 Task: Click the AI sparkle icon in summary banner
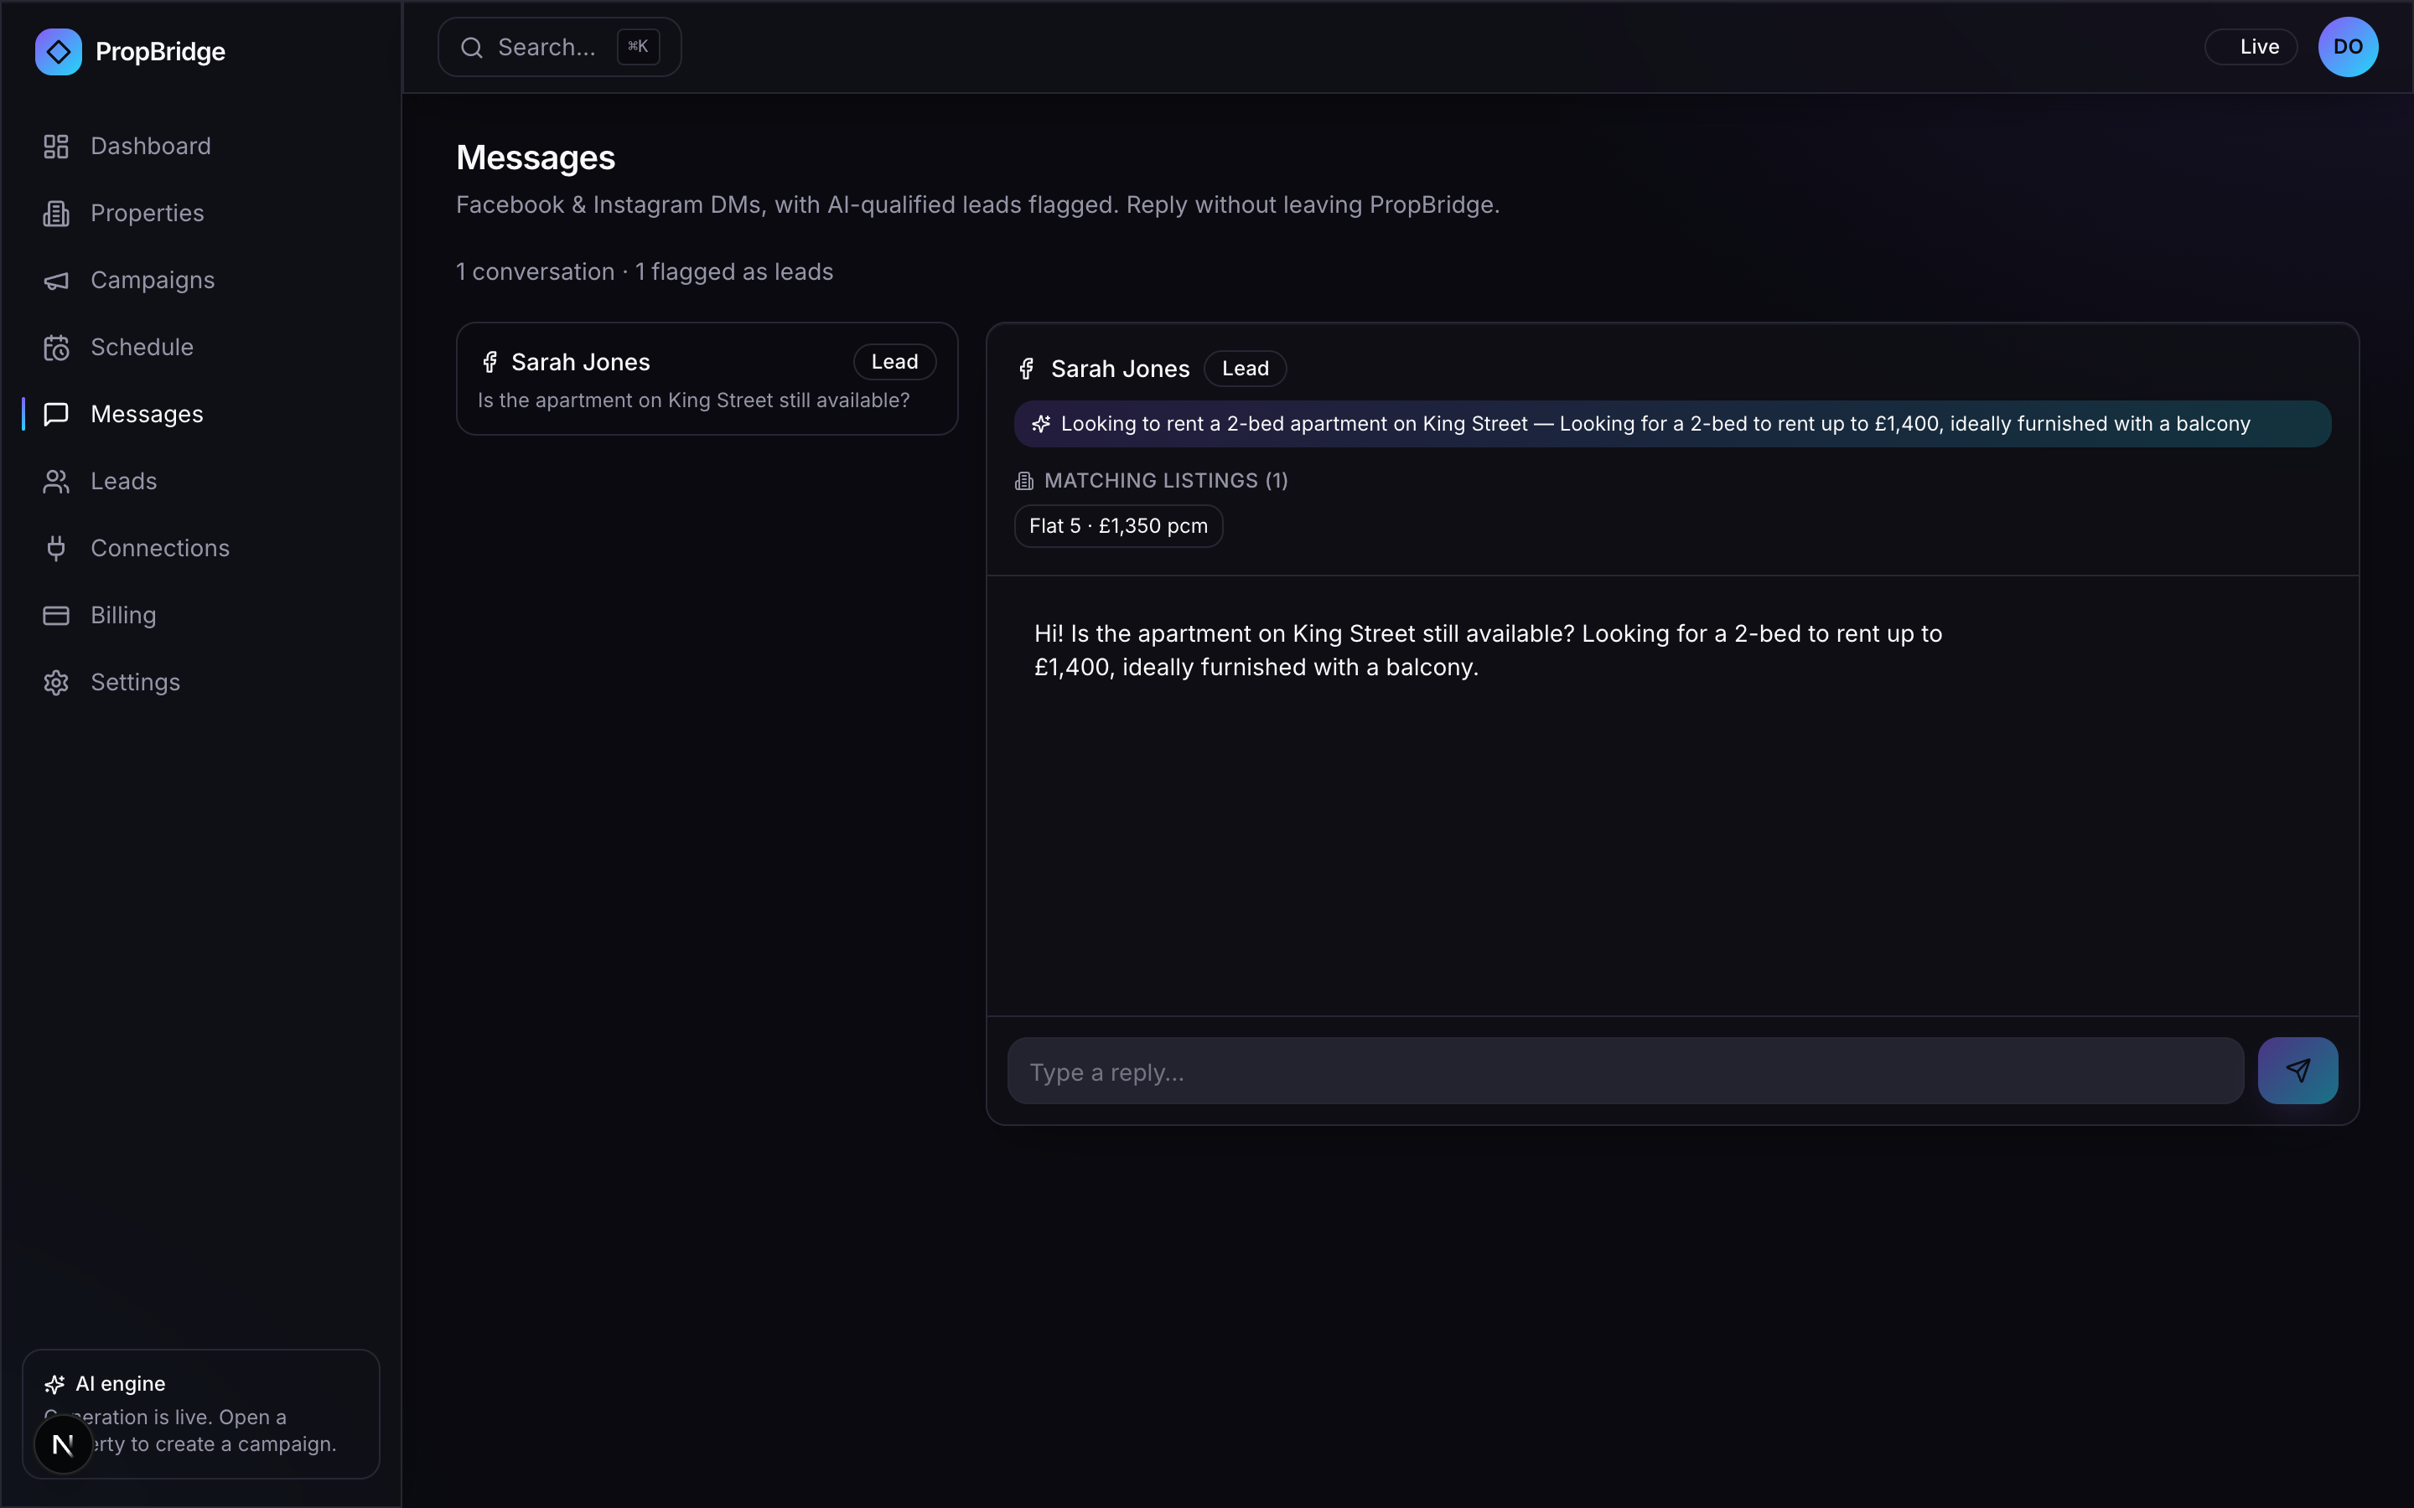[x=1040, y=424]
